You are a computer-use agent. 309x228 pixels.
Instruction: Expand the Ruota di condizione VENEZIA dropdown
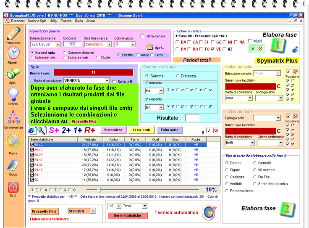(107, 80)
